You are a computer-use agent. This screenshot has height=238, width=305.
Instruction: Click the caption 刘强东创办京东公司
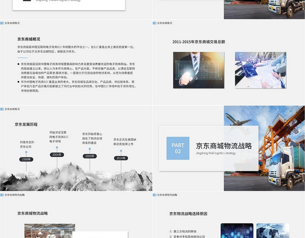27,144
